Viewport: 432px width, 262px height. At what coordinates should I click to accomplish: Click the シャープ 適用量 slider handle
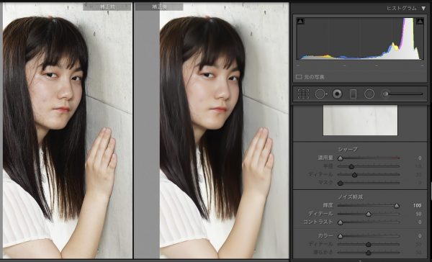coord(341,158)
